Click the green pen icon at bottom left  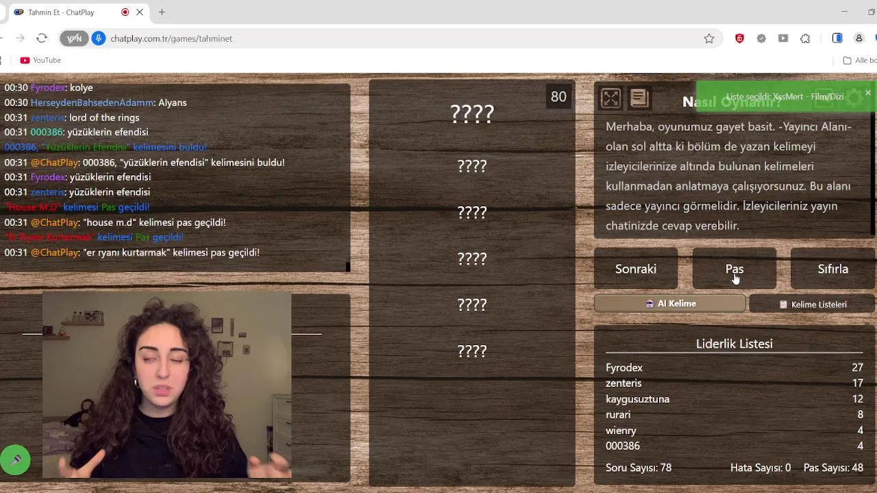[x=15, y=460]
